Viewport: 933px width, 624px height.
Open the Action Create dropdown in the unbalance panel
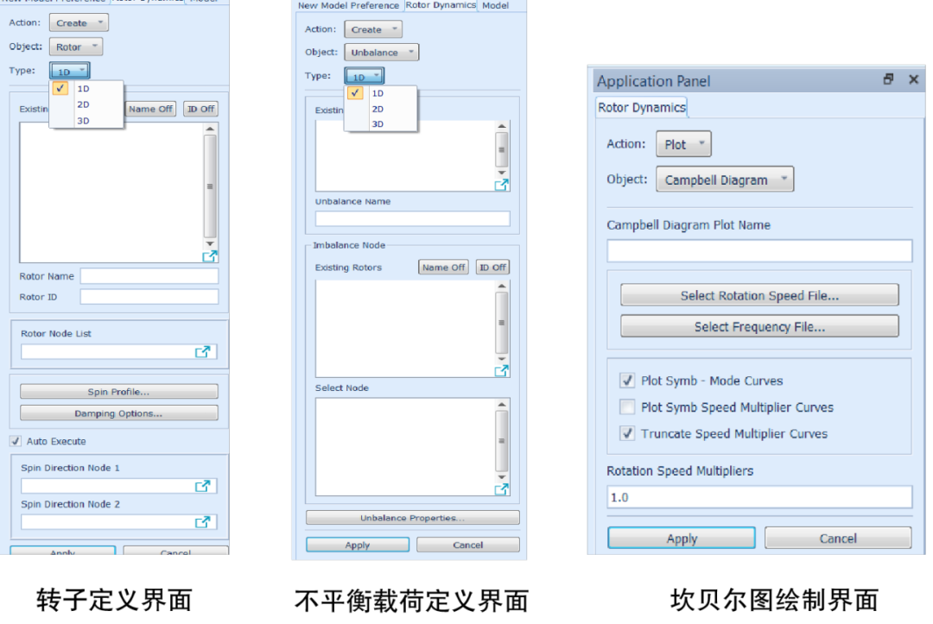pos(373,29)
